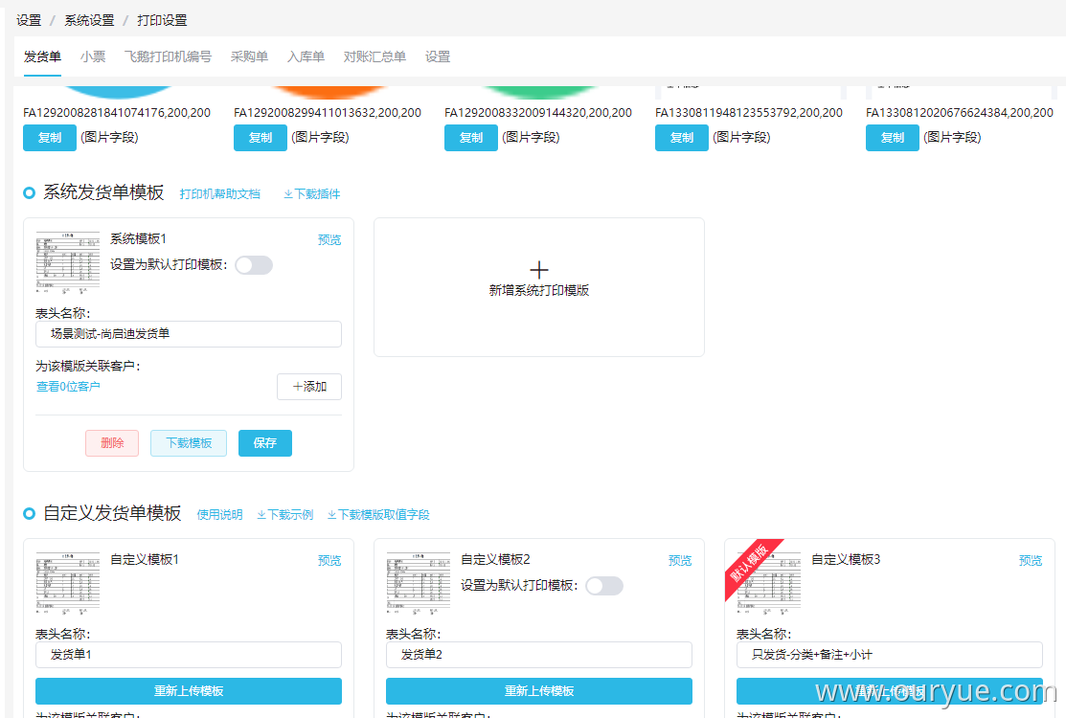This screenshot has width=1066, height=718.
Task: Switch to the 发货单 tab
Action: (42, 56)
